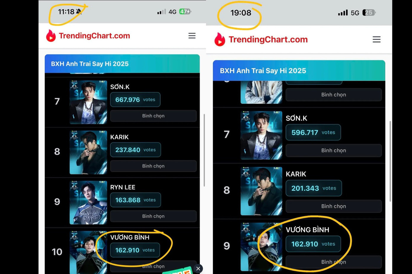Open SƠN.K photo on right screen
The width and height of the screenshot is (412, 274).
point(261,135)
